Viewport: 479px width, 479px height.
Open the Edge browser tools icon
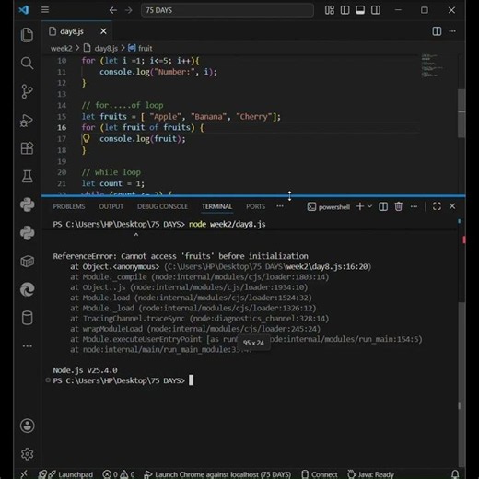27,289
